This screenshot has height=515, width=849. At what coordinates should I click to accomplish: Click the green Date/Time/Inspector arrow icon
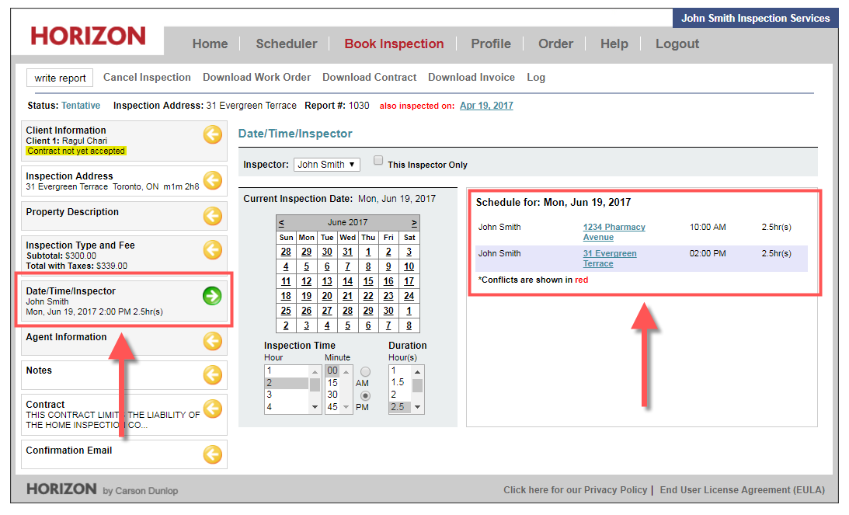coord(212,296)
